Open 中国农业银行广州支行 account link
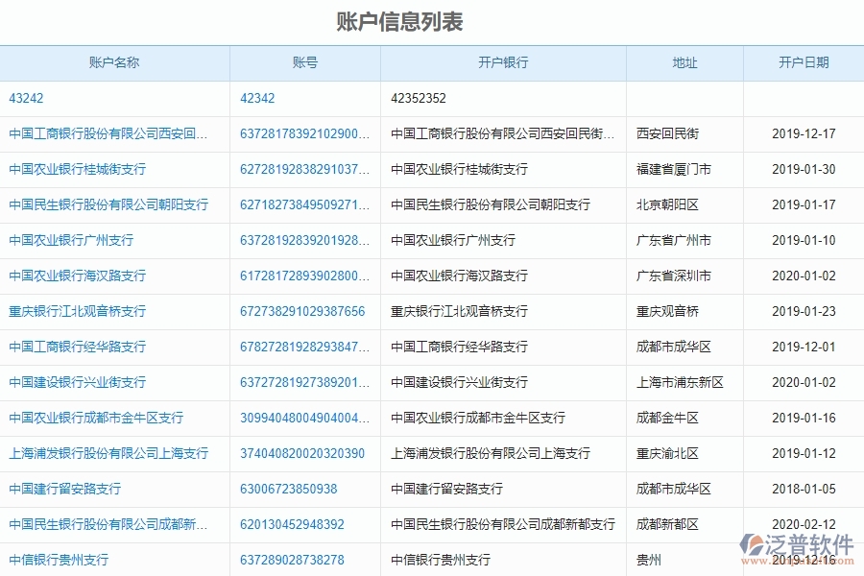This screenshot has width=864, height=576. coord(70,240)
